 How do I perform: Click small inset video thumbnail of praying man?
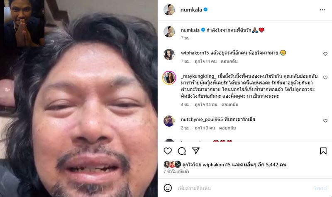click(24, 23)
